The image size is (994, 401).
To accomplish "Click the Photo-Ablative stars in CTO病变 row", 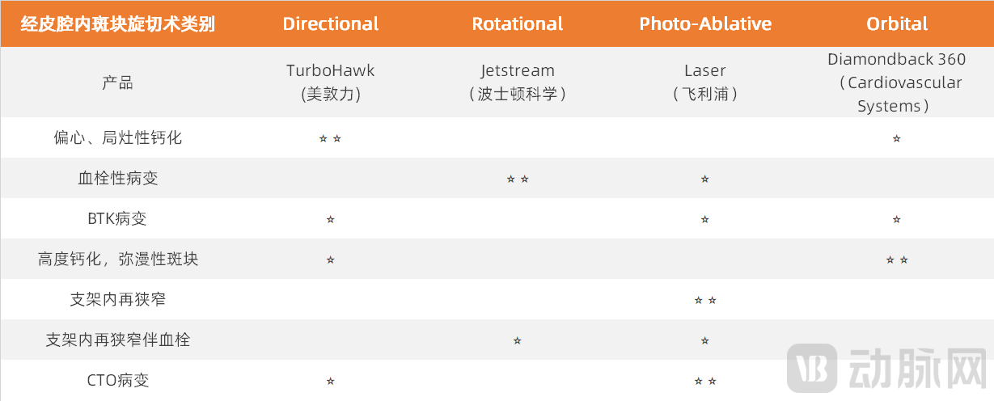I will coord(705,382).
